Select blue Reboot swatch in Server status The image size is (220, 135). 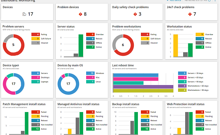pyautogui.click(x=90, y=38)
